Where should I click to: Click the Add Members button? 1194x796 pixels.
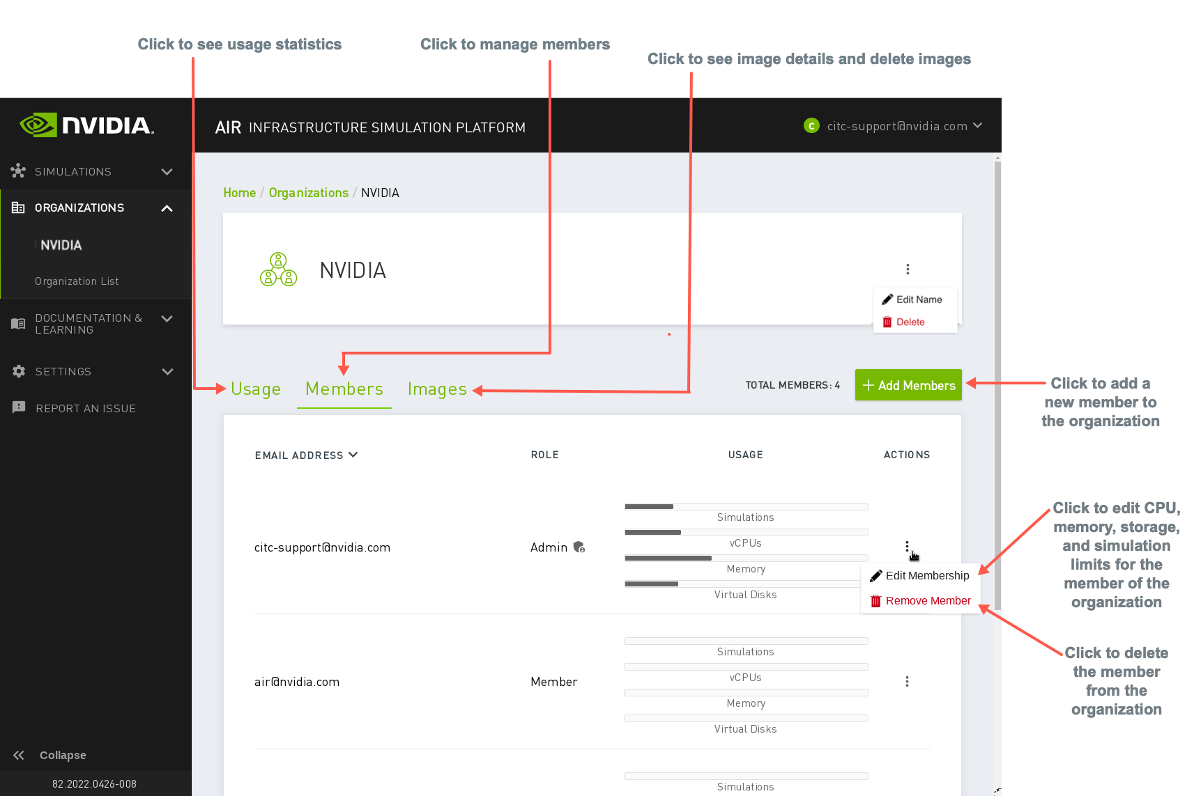pos(908,384)
